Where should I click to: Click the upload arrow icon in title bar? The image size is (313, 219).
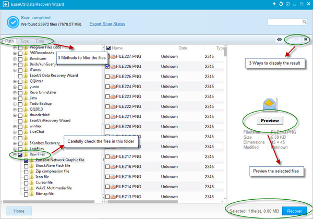click(274, 4)
